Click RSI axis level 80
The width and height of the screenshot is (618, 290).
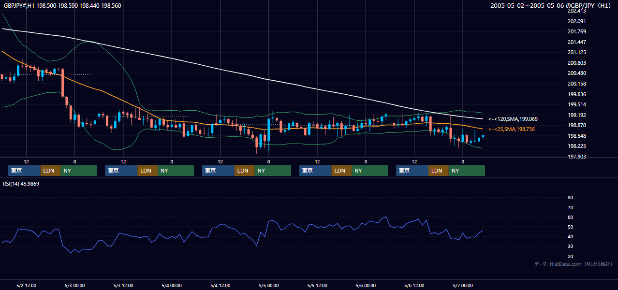pyautogui.click(x=570, y=198)
